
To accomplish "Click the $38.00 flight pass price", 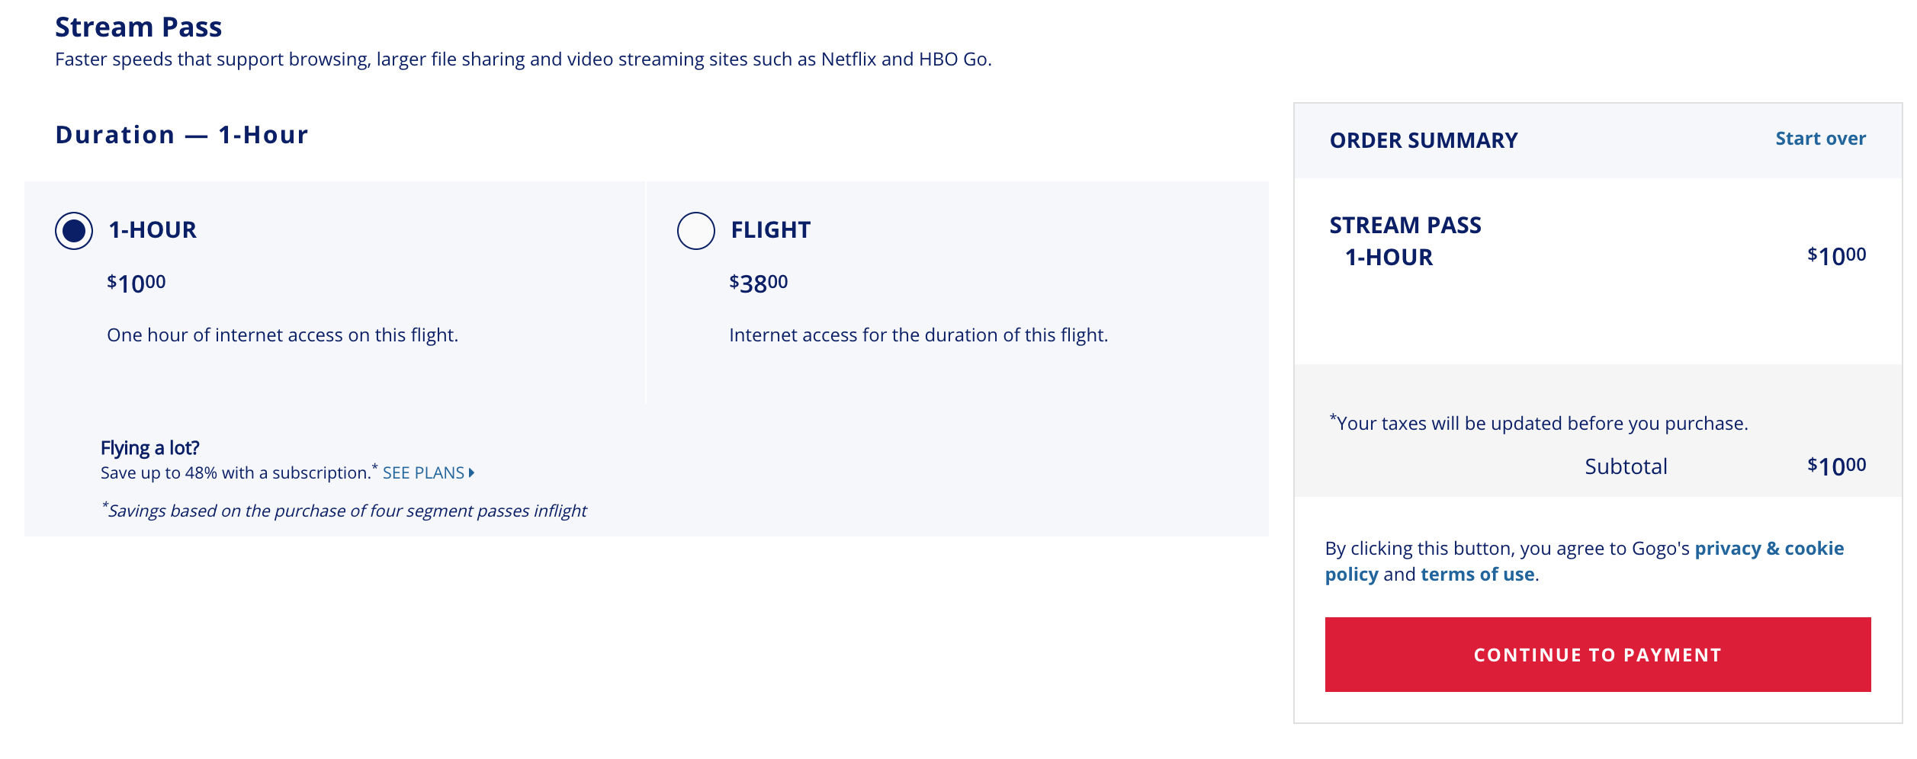I will (758, 283).
